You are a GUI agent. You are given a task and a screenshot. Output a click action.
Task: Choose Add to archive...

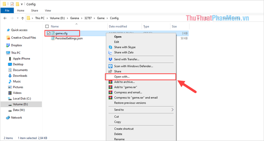point(124,82)
